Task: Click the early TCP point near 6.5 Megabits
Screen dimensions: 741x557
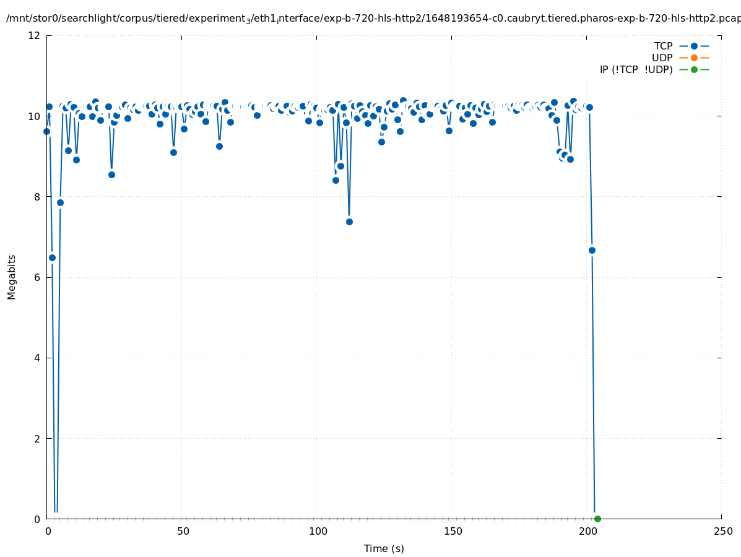Action: (52, 257)
